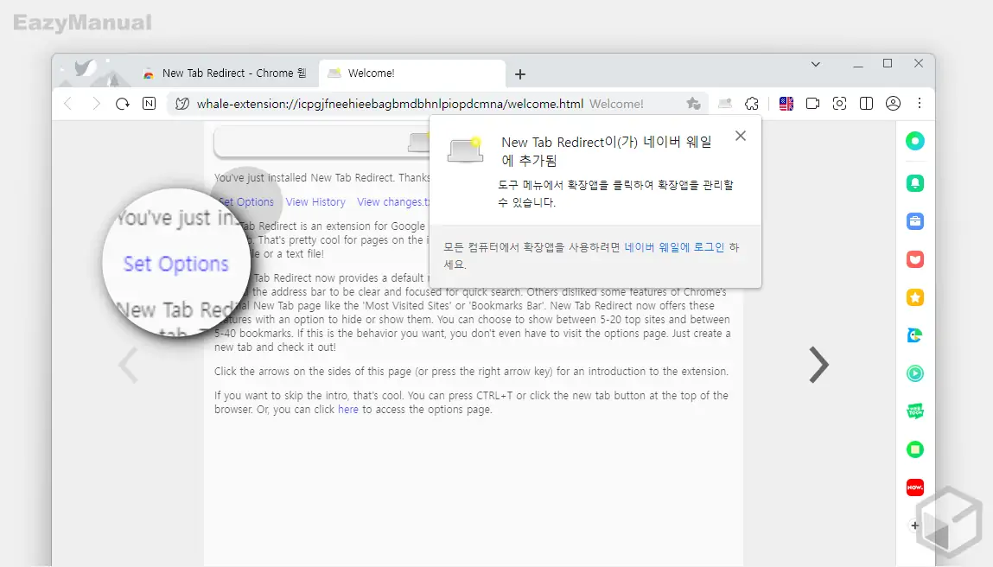Open the Whale three-dots menu
The width and height of the screenshot is (993, 567).
point(920,103)
